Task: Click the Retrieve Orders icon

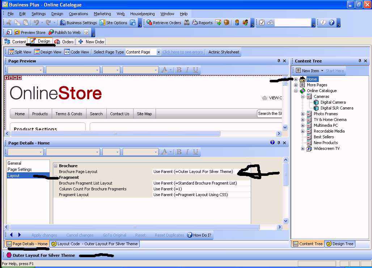Action: 149,23
